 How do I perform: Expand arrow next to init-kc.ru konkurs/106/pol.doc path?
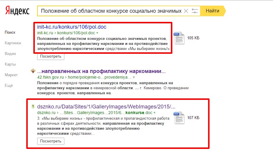97,33
